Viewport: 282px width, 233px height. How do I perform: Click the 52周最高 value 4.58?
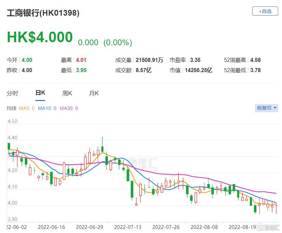(x=255, y=60)
